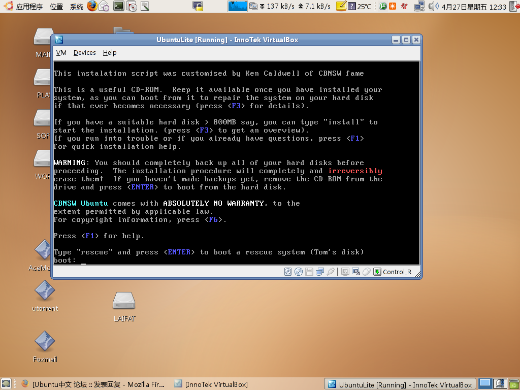This screenshot has width=520, height=390.
Task: Switch to the first workspace
Action: (x=484, y=384)
